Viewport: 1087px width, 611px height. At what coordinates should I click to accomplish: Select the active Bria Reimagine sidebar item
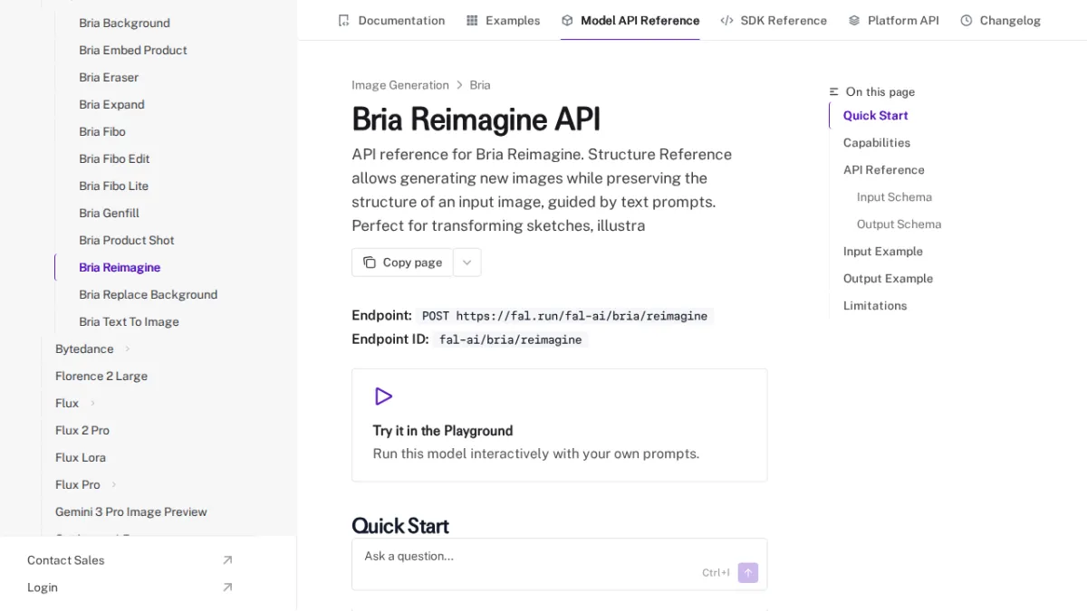(120, 267)
